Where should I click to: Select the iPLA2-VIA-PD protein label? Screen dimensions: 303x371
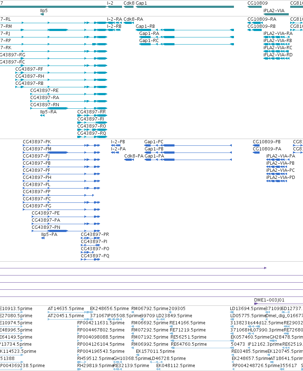tap(281, 177)
